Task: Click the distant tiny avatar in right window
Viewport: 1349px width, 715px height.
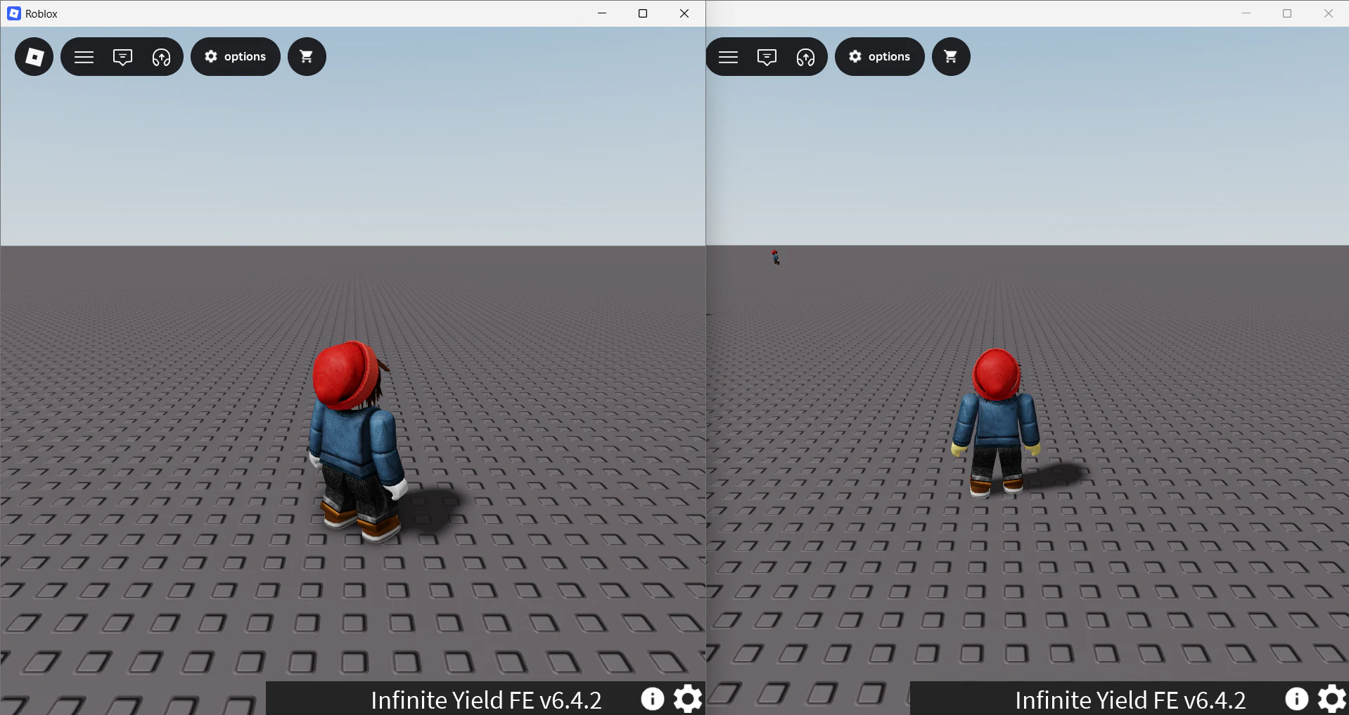Action: (775, 257)
